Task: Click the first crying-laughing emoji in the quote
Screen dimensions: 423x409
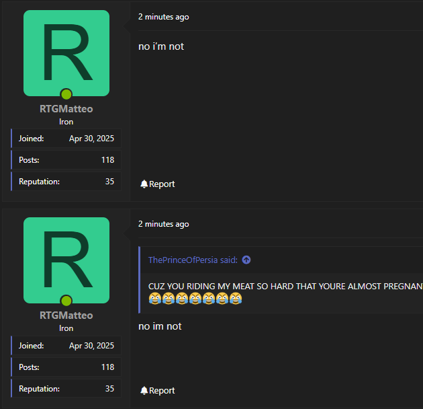Action: pos(154,298)
